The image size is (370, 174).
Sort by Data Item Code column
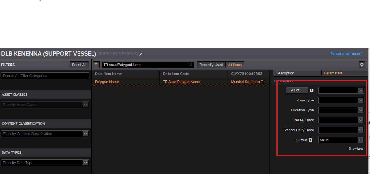click(194, 74)
